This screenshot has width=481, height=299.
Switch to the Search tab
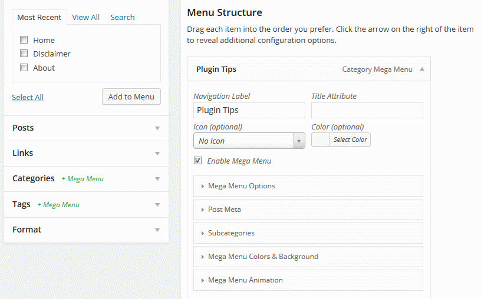tap(123, 18)
